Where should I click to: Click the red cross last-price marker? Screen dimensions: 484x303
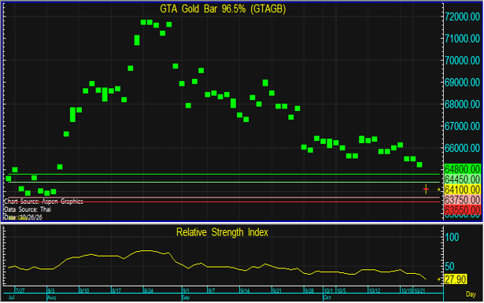tap(426, 189)
